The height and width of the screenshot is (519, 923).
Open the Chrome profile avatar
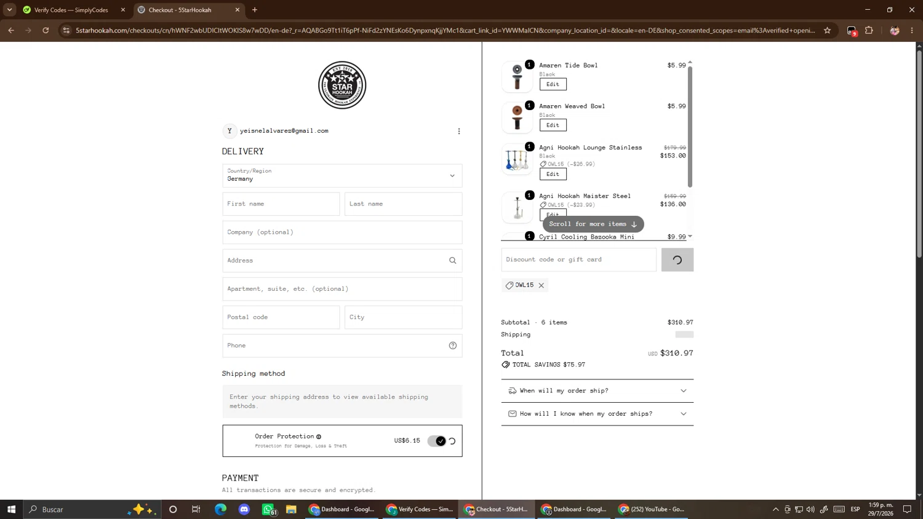click(x=895, y=30)
